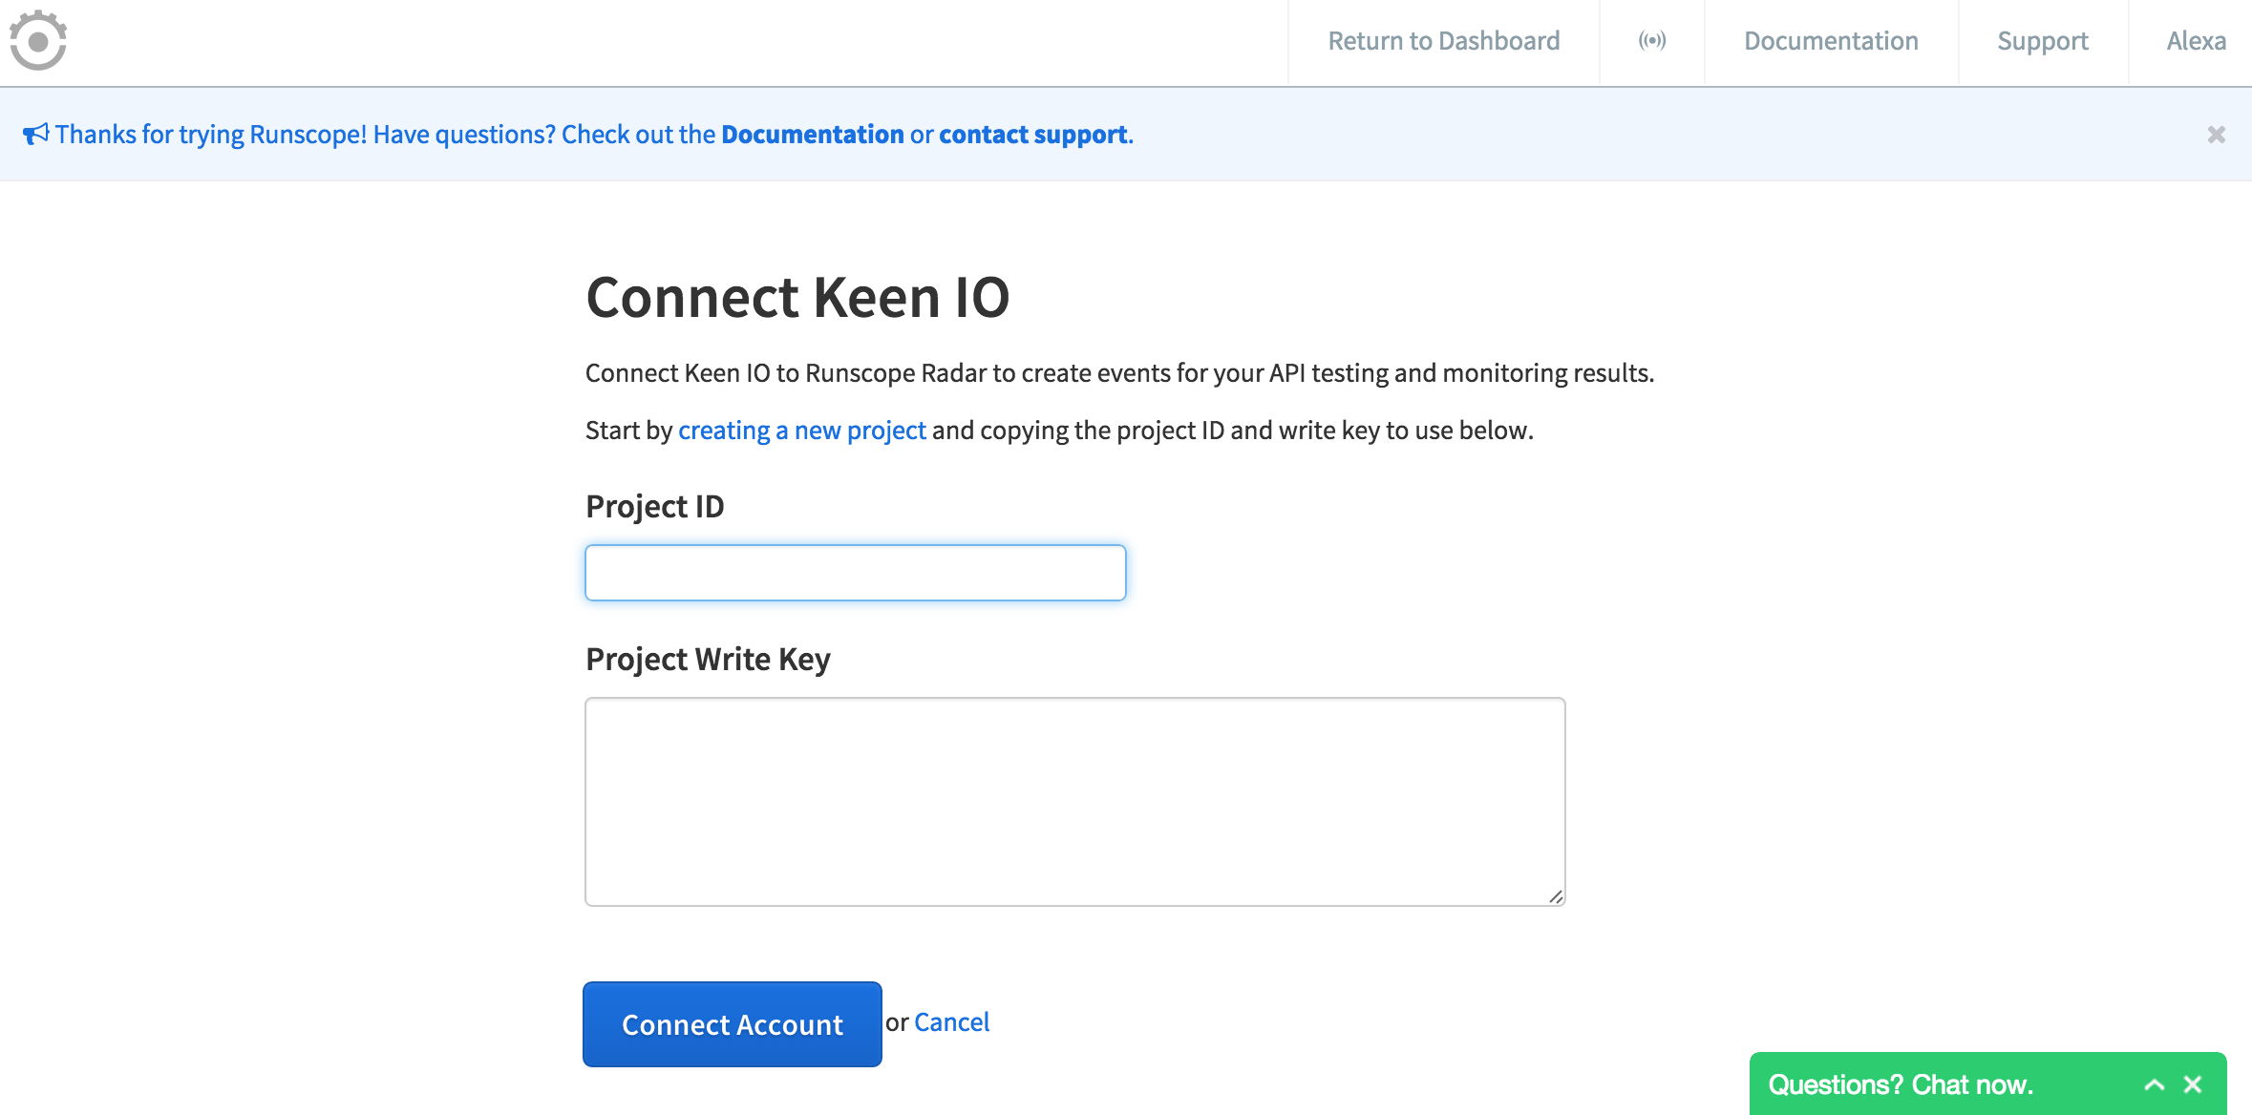Click the Project Write Key label

(708, 660)
